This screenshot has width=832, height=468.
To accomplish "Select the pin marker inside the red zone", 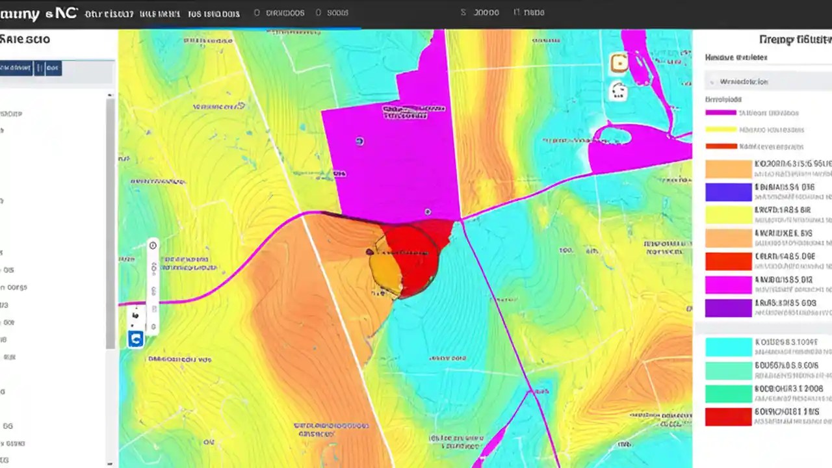I will click(369, 250).
